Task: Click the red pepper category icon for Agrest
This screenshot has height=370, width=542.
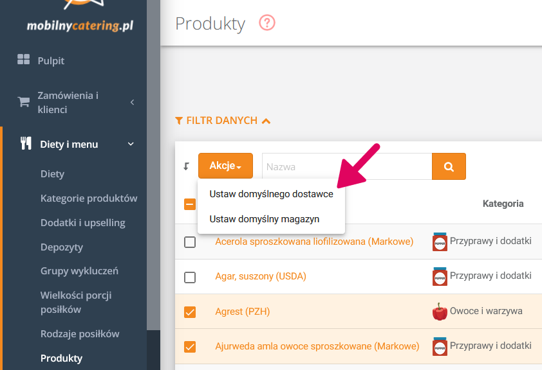Action: (x=440, y=312)
